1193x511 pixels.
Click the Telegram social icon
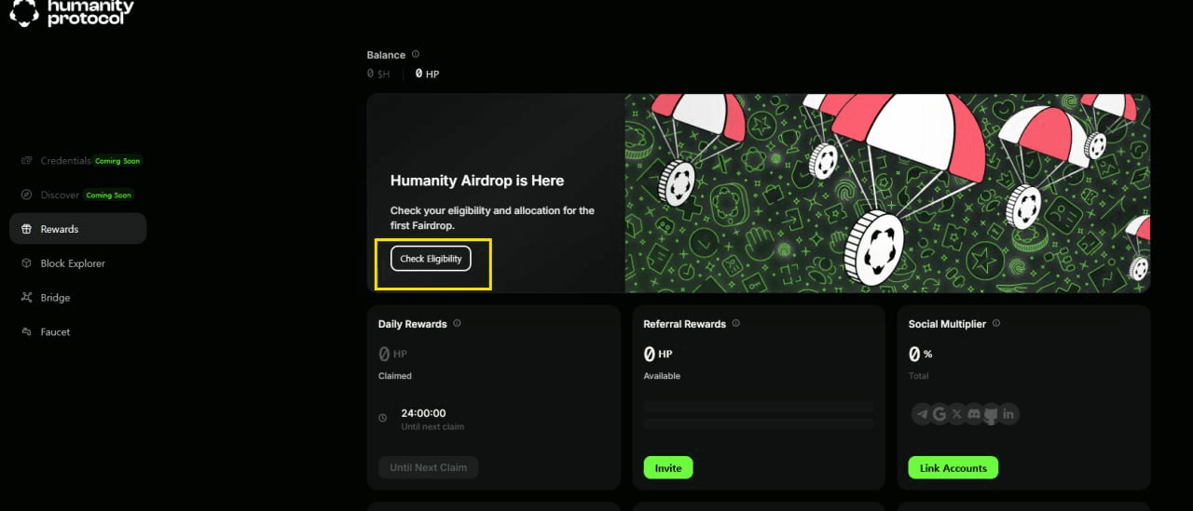point(923,414)
